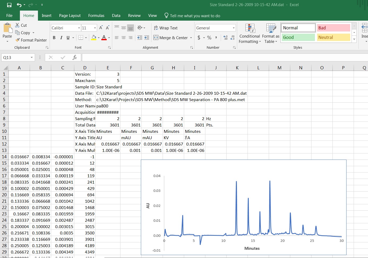Open the Merge & Center dropdown arrow
The width and height of the screenshot is (368, 258).
pyautogui.click(x=191, y=38)
